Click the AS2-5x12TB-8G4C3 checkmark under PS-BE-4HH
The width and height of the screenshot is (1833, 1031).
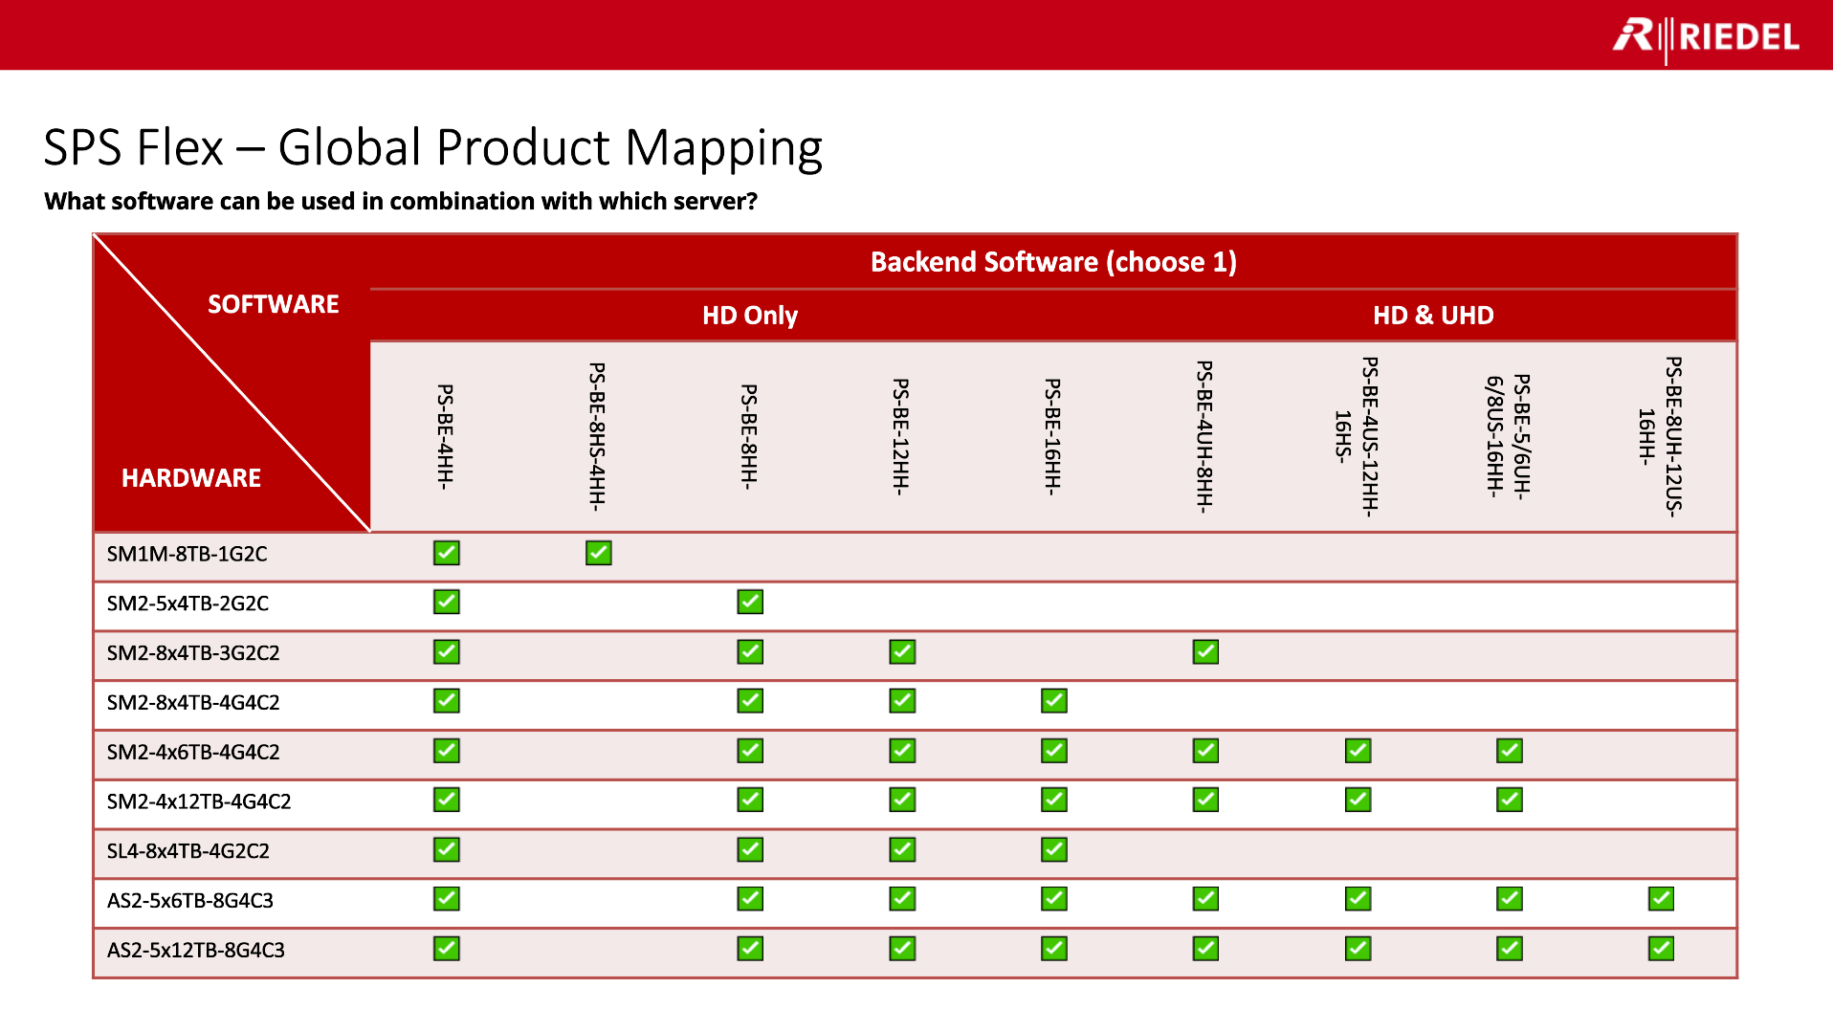coord(447,948)
